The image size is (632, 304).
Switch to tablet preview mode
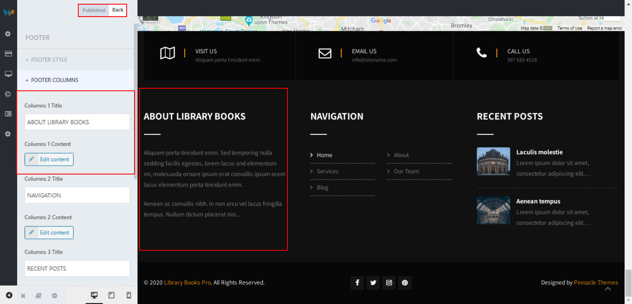111,295
